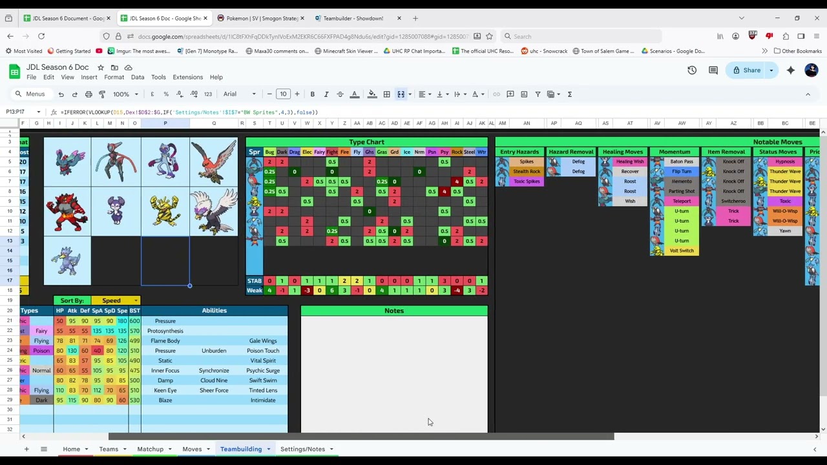Open more number formats (123)

coord(208,94)
